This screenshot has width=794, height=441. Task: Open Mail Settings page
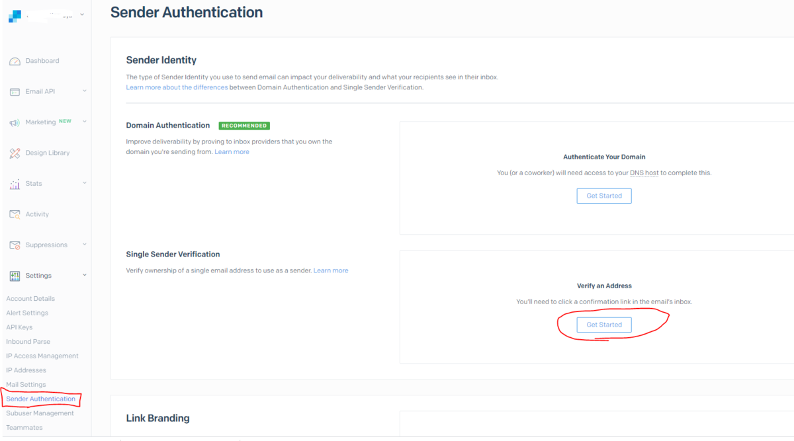(x=26, y=385)
